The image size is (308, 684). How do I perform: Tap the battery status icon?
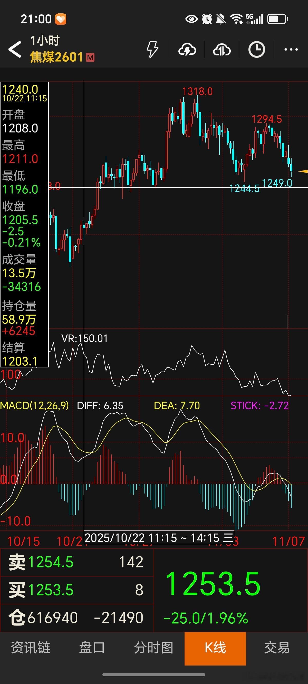(278, 19)
